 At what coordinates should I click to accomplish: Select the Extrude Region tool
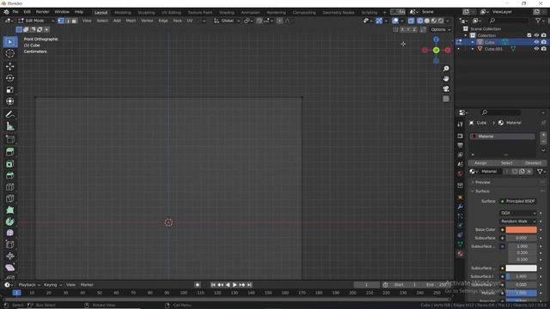click(x=9, y=152)
